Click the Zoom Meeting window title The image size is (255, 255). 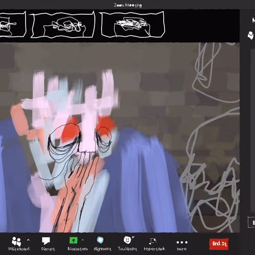click(x=128, y=5)
